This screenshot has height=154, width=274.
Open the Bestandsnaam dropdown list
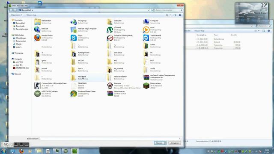coord(180,139)
